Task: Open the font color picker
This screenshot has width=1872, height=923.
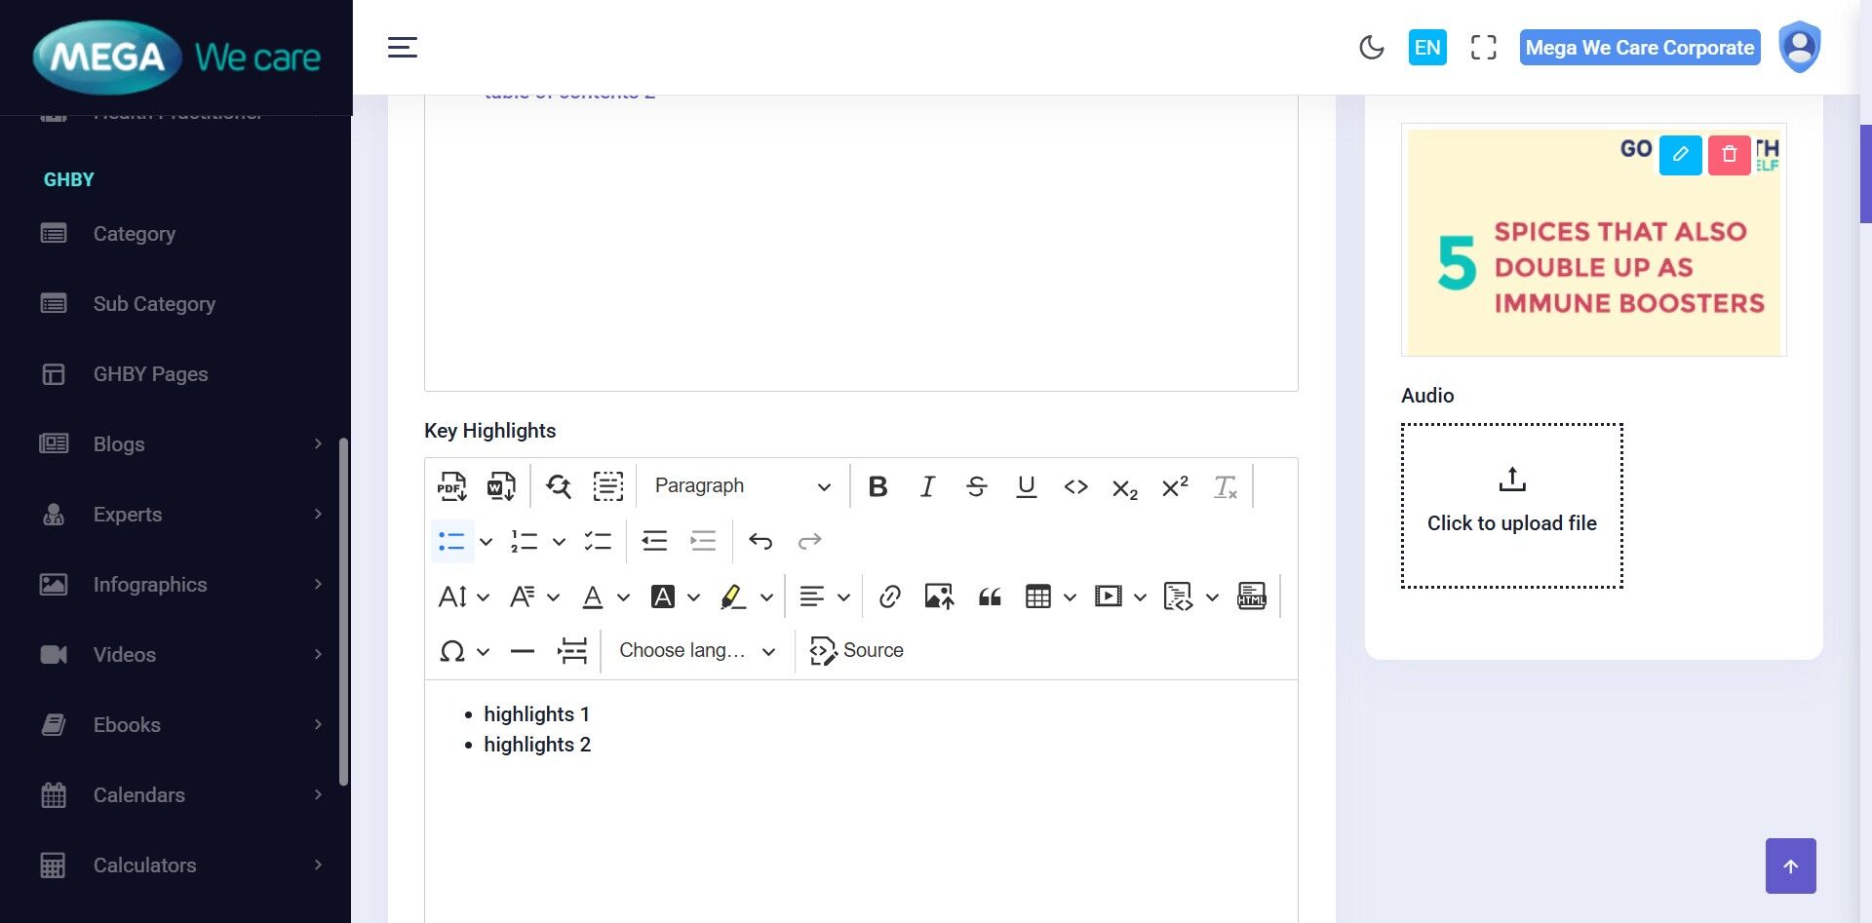Action: click(593, 596)
